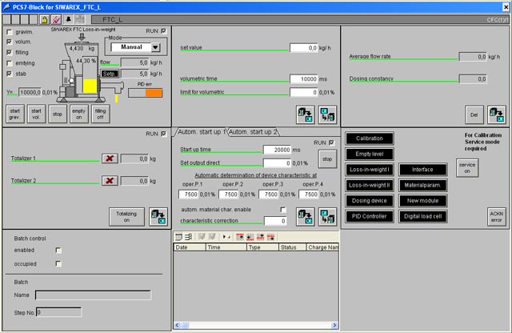Reset Totalizer 2 with red X
The image size is (512, 333).
[x=110, y=182]
